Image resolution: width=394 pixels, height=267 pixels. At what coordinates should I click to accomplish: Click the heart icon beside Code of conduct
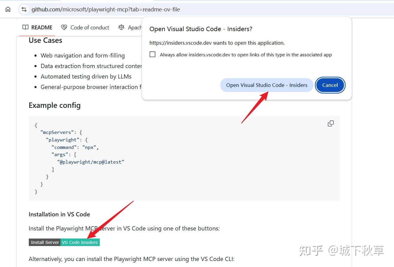tap(64, 27)
